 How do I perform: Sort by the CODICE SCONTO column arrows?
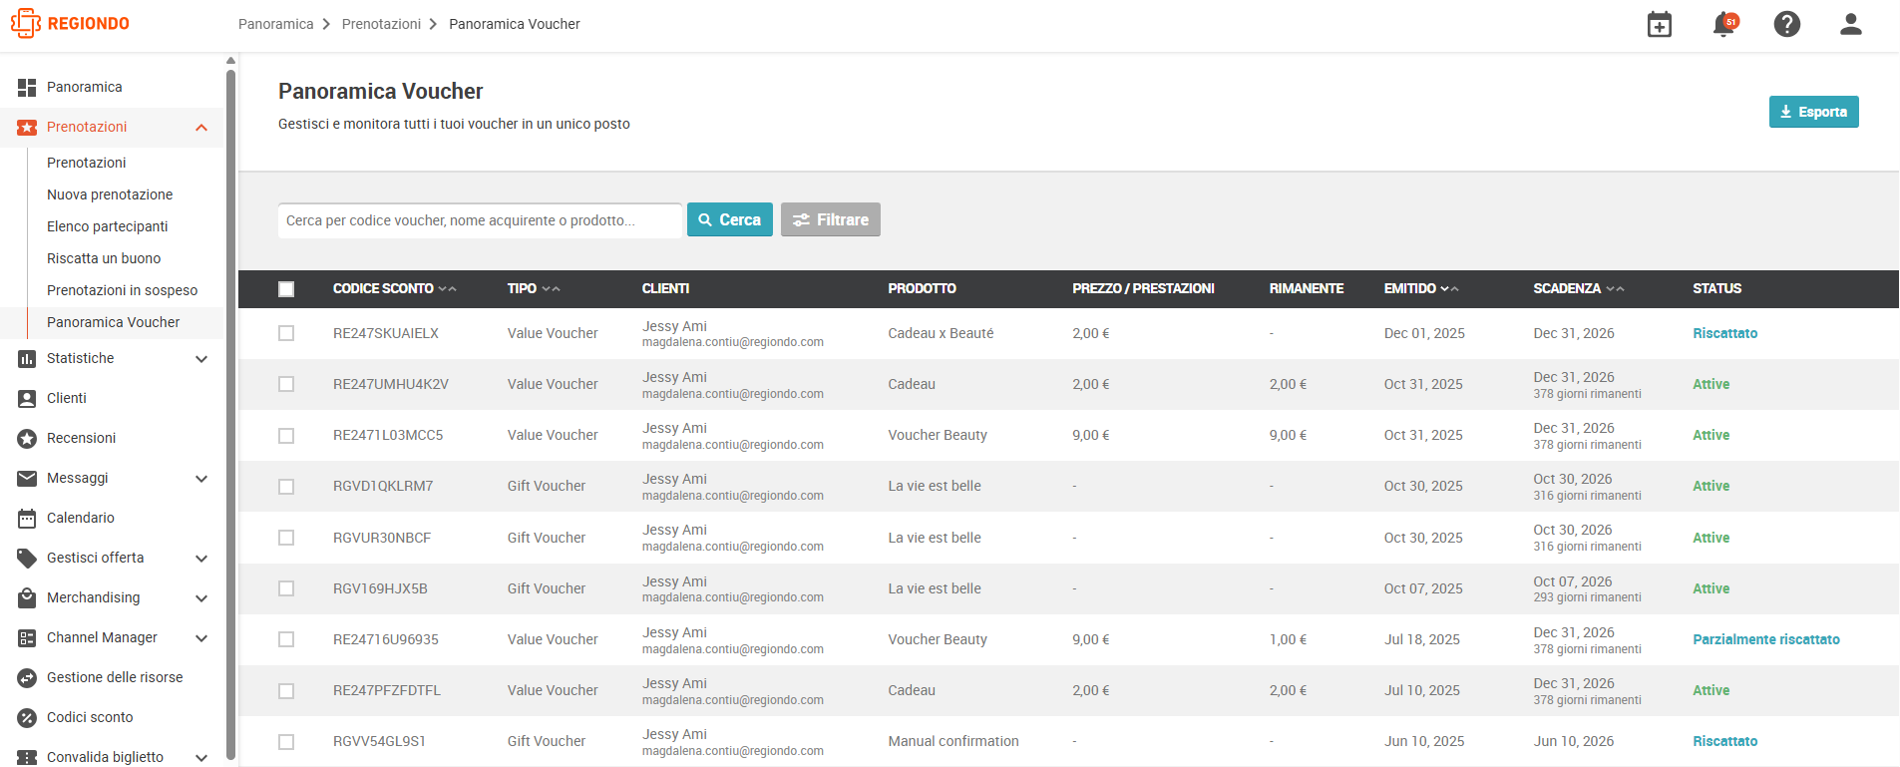[447, 289]
